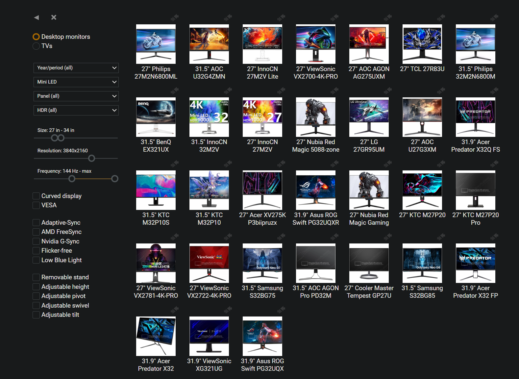Check the Adjustable height option
The height and width of the screenshot is (379, 519).
click(36, 287)
